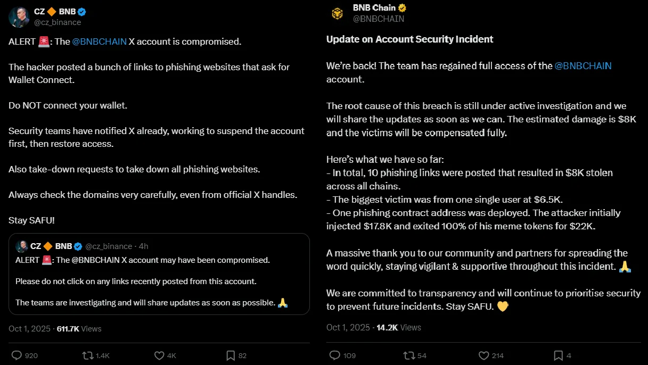Image resolution: width=648 pixels, height=365 pixels.
Task: Click the @BNBCHAIN mention in CZ's post
Action: (x=99, y=42)
